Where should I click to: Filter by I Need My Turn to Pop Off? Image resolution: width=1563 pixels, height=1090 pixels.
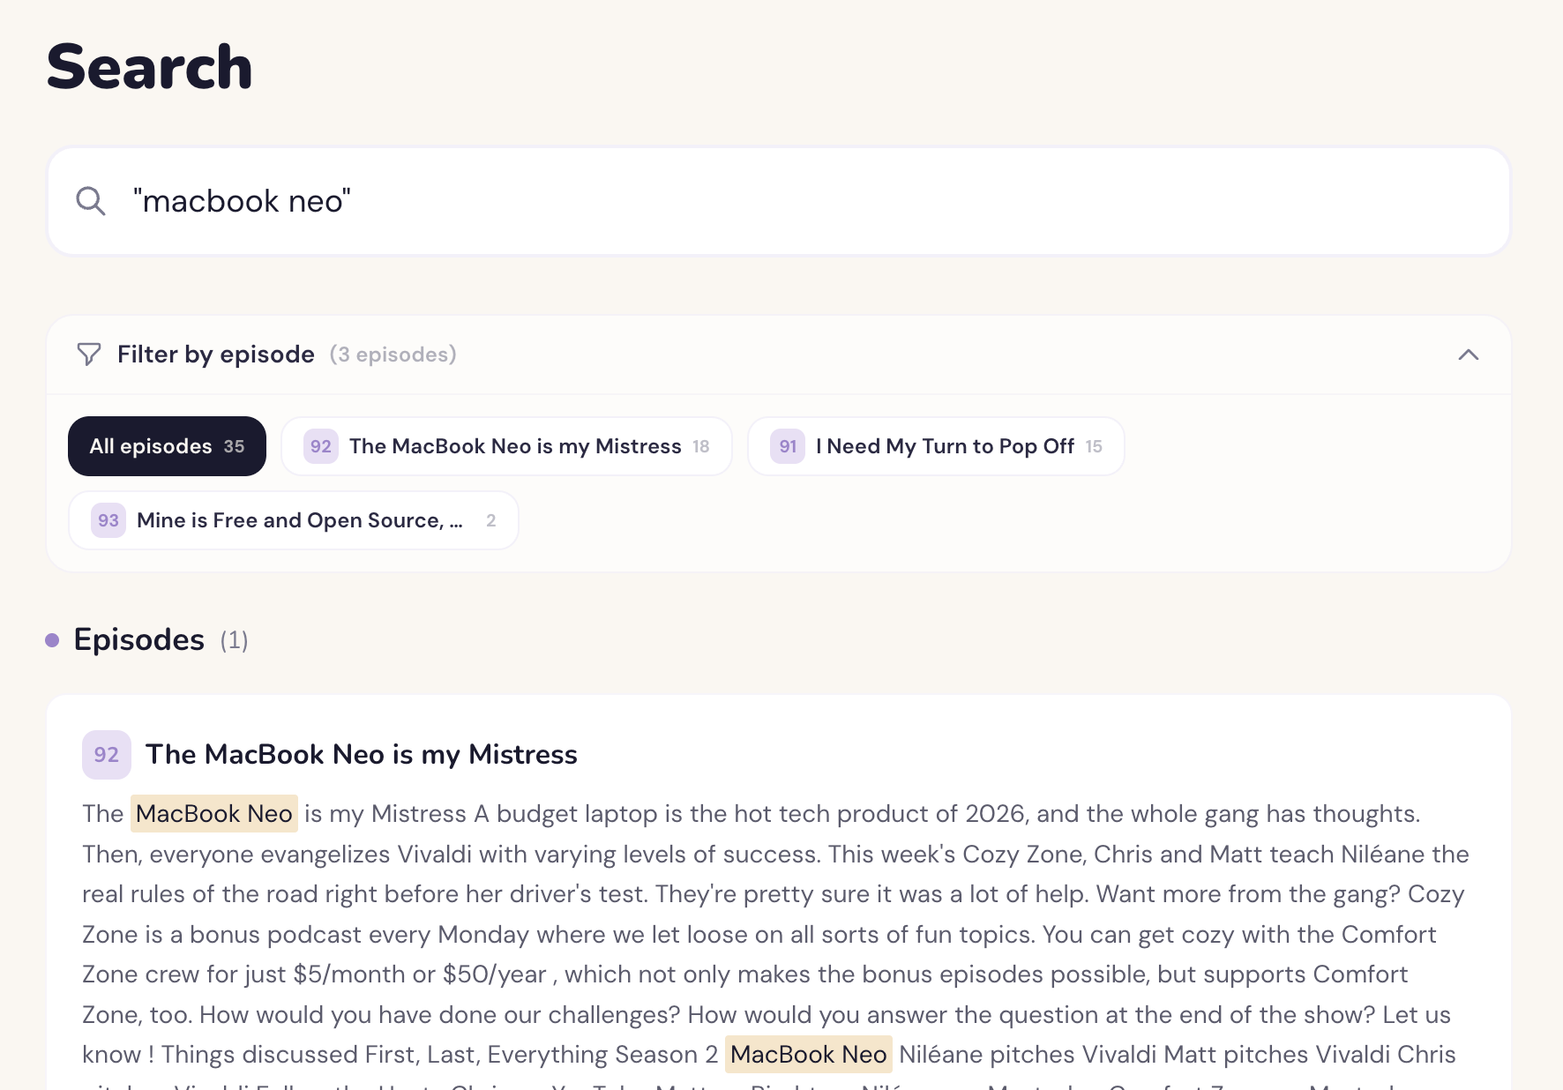point(945,446)
